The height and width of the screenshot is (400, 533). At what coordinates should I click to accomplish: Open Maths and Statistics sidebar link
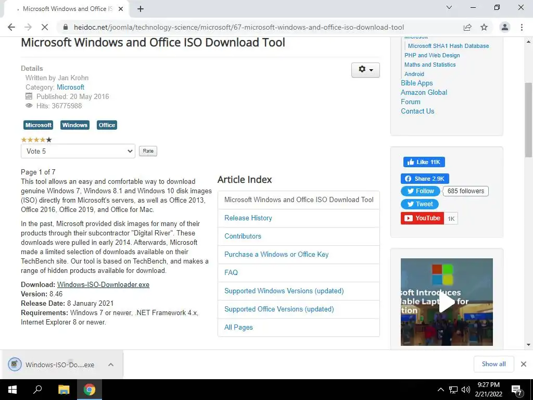pos(430,65)
